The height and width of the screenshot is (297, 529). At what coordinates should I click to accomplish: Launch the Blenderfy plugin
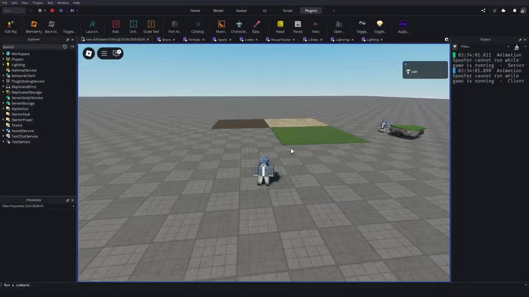coord(34,26)
